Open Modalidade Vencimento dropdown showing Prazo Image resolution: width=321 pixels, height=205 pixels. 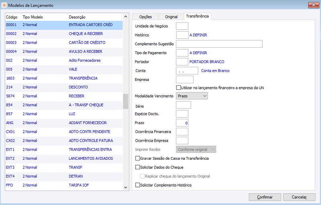click(192, 96)
